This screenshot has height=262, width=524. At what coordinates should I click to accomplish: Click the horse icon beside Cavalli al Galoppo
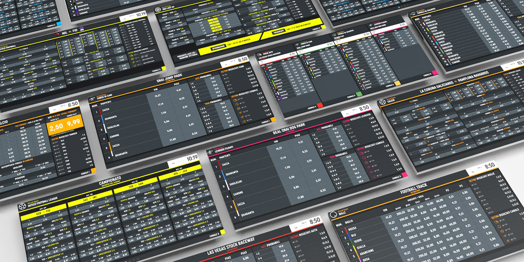pos(412,14)
